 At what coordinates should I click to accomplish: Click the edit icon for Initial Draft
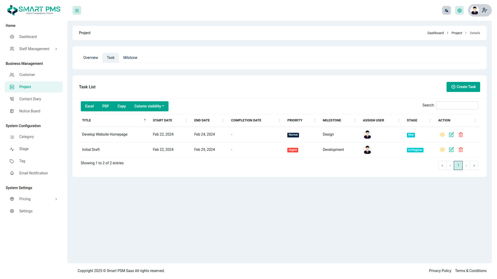click(451, 150)
